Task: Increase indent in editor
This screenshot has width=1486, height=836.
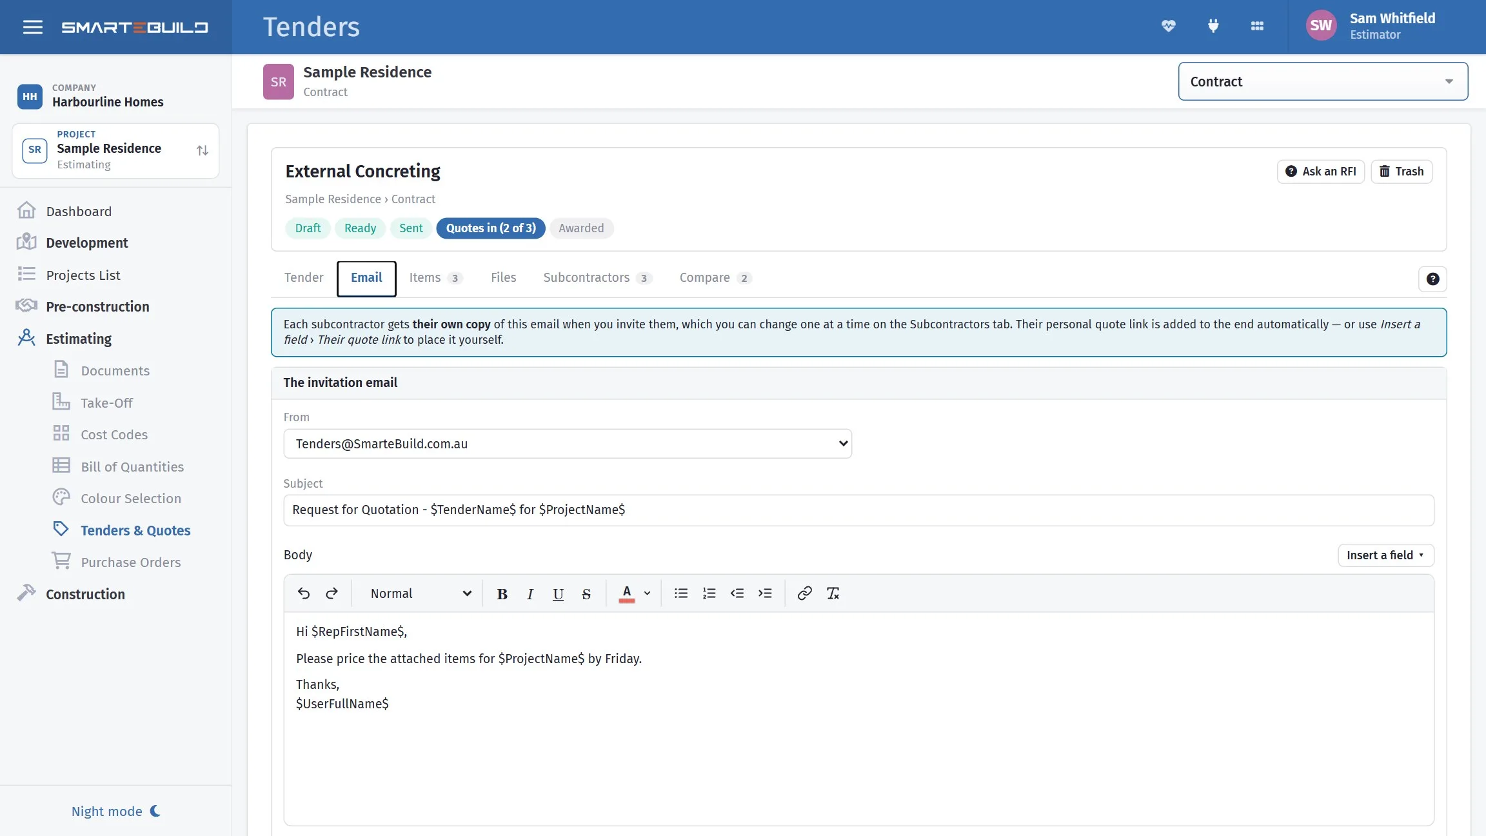Action: [x=765, y=593]
